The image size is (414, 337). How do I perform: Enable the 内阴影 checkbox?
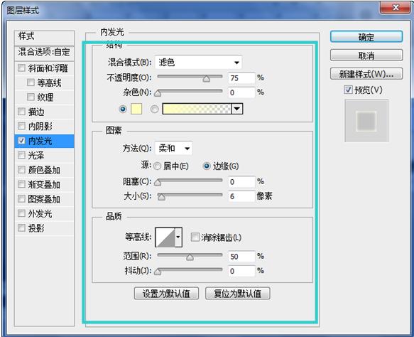[x=21, y=126]
